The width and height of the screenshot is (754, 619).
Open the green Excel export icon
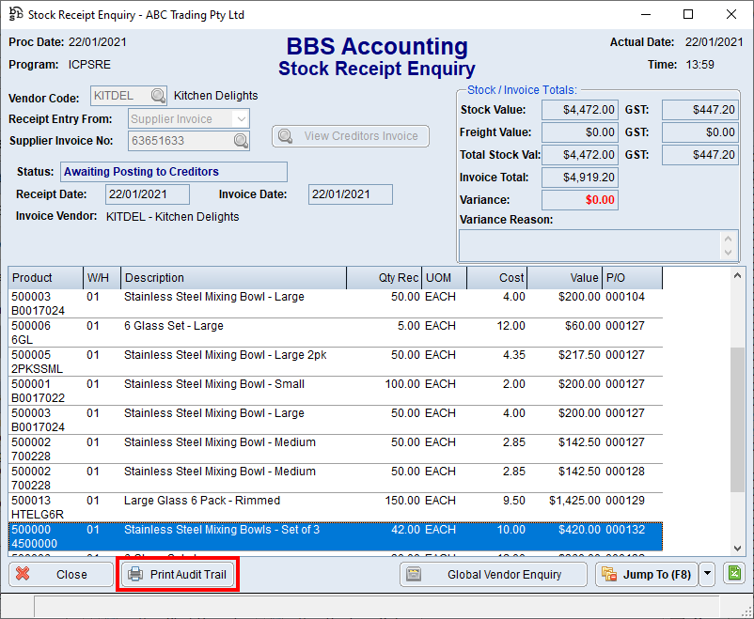pos(733,573)
